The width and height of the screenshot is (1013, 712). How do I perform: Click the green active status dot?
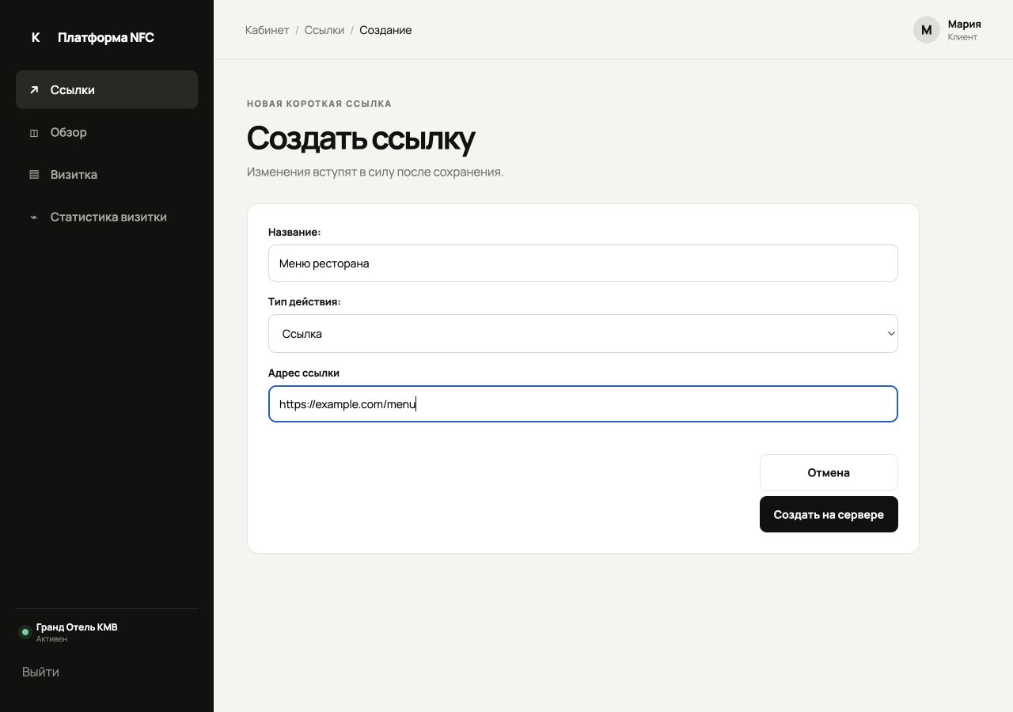(25, 632)
